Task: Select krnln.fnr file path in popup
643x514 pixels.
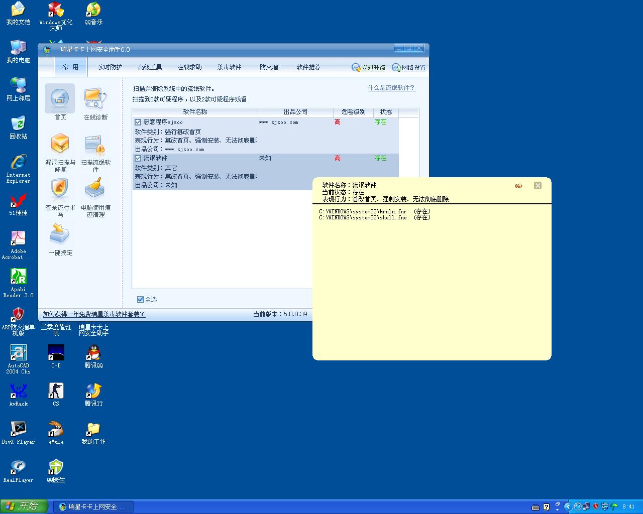Action: tap(375, 212)
